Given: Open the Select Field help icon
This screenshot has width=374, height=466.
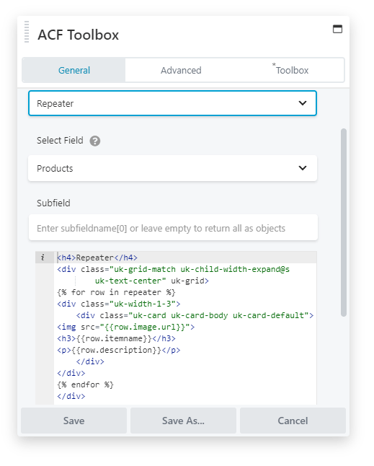Looking at the screenshot, I should pyautogui.click(x=95, y=141).
